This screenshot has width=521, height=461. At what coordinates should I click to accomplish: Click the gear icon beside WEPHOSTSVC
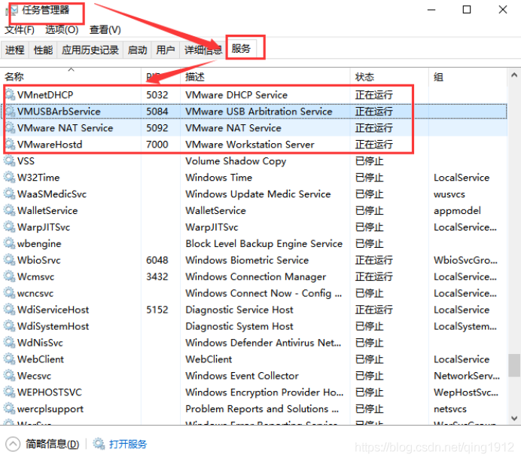(x=10, y=392)
